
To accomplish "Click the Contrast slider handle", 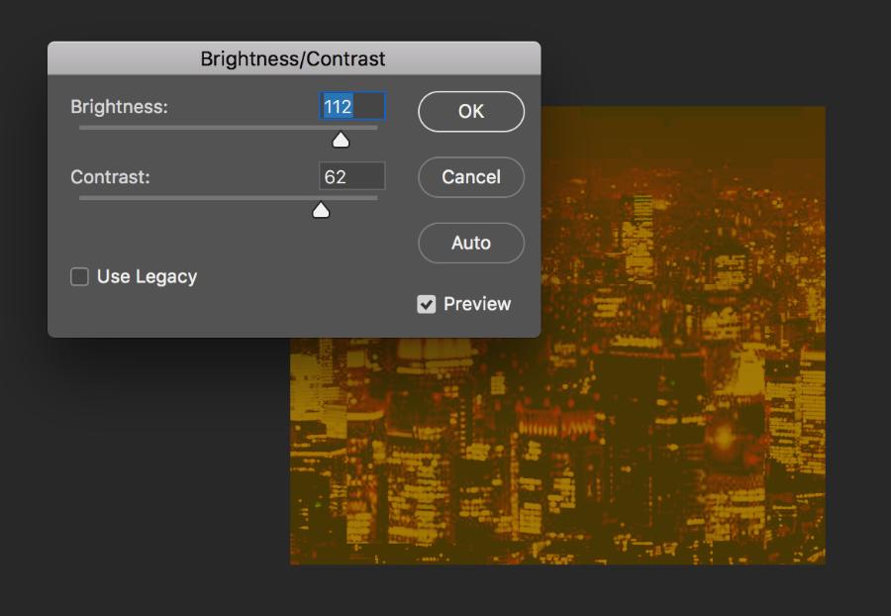I will pos(322,209).
